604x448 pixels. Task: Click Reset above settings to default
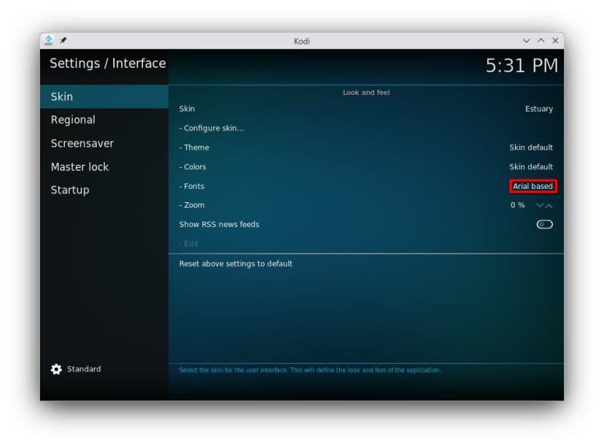(x=366, y=264)
